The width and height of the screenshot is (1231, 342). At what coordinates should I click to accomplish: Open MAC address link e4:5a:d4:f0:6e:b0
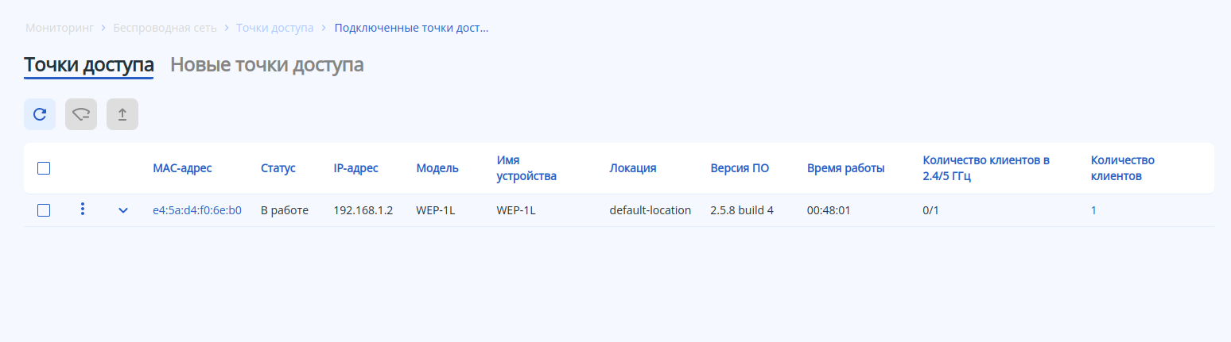197,210
